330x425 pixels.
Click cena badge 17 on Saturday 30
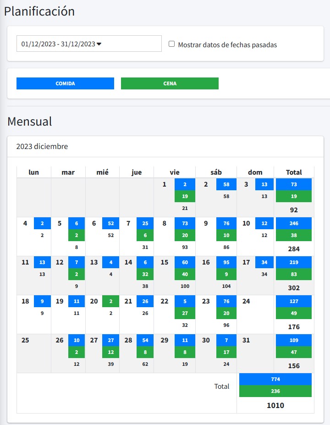226,352
